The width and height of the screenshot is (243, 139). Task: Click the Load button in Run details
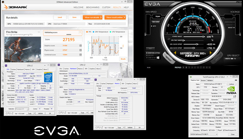click(x=60, y=17)
